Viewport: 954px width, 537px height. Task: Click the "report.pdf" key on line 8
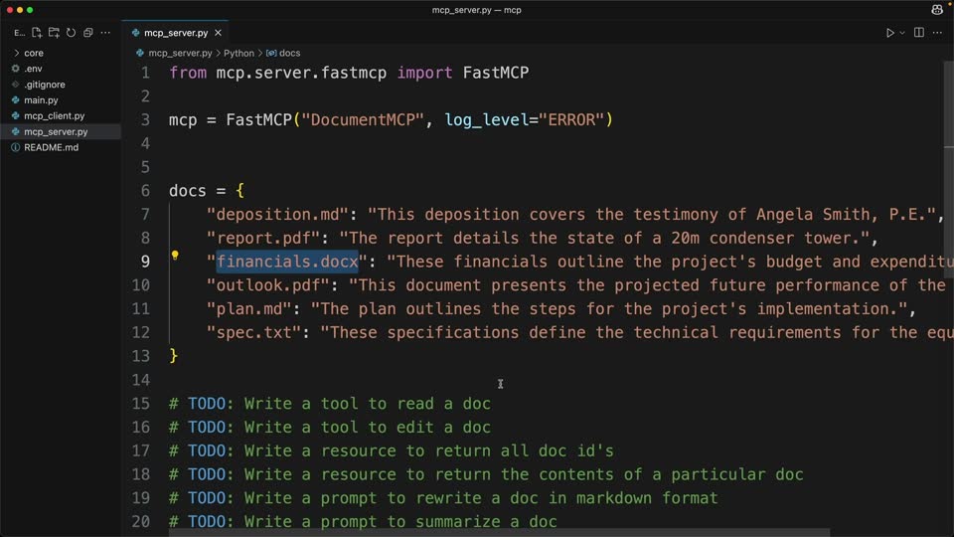263,238
